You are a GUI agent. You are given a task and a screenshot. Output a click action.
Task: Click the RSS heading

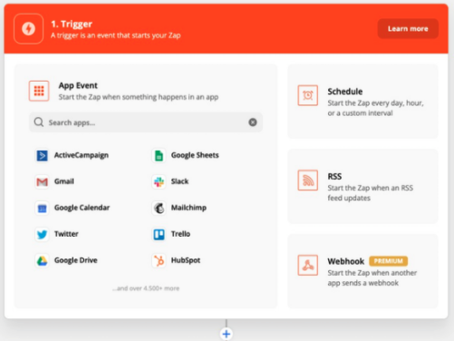[x=334, y=176]
